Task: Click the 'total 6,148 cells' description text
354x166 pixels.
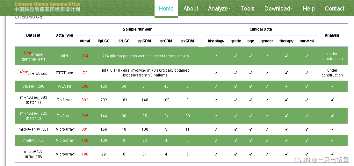Action: point(146,73)
